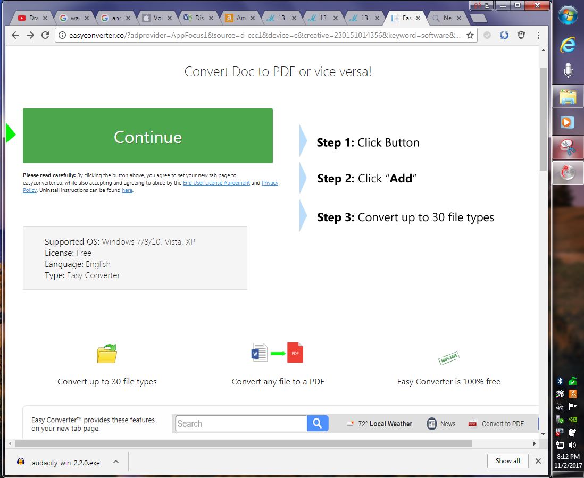Go back to the previous page
The image size is (584, 478).
click(x=15, y=35)
